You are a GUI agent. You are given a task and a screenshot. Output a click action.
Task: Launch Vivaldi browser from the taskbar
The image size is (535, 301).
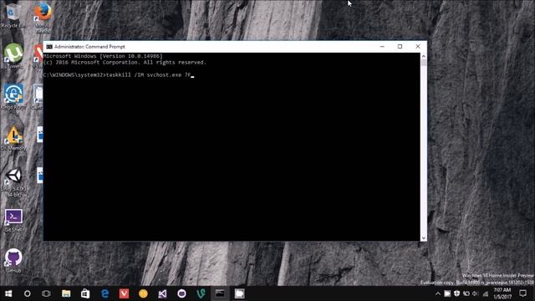pyautogui.click(x=124, y=293)
